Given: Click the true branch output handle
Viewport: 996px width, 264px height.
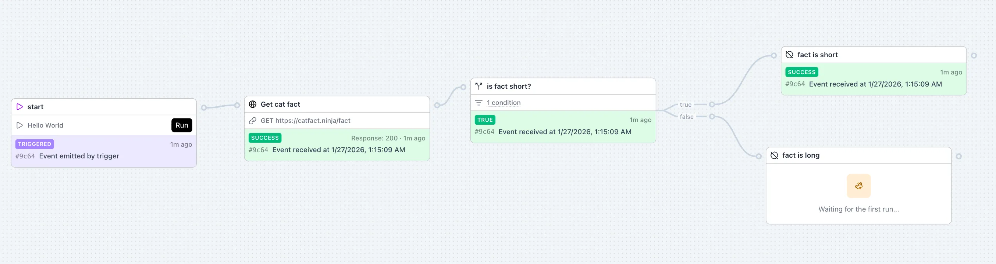Looking at the screenshot, I should [712, 104].
